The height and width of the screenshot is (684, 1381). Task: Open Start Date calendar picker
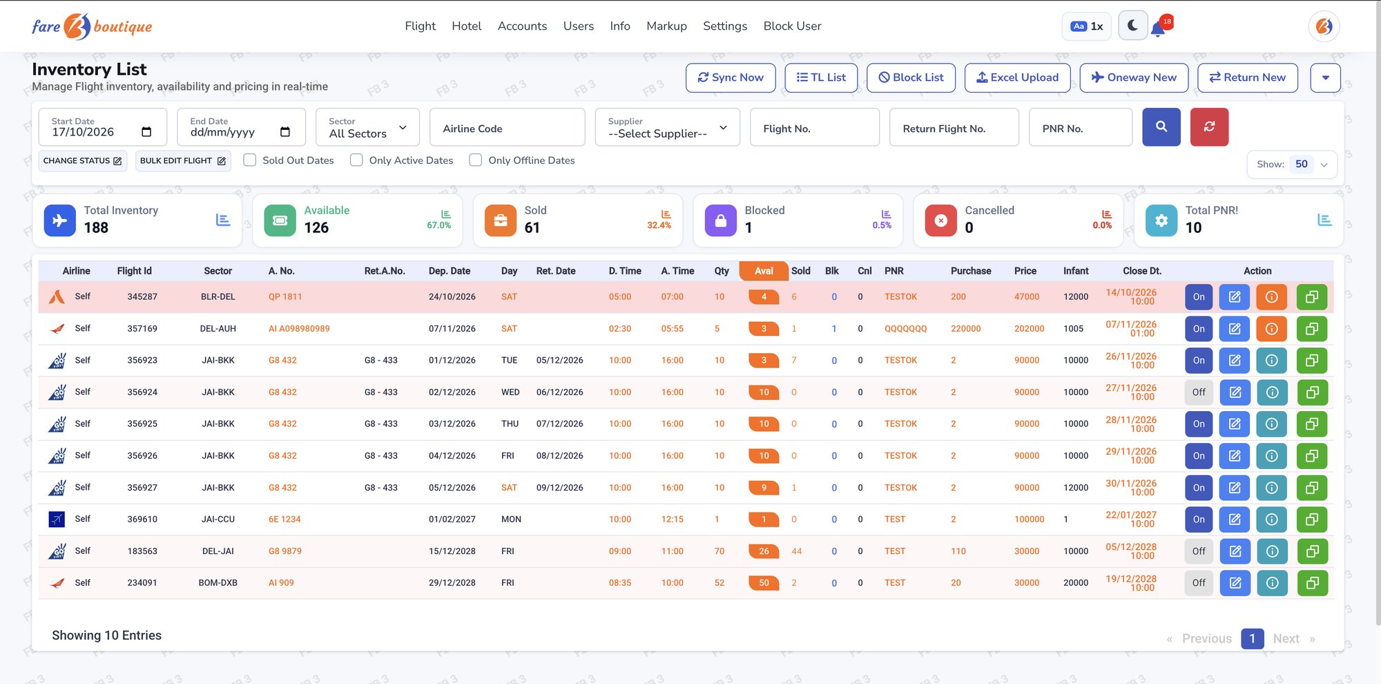[146, 132]
